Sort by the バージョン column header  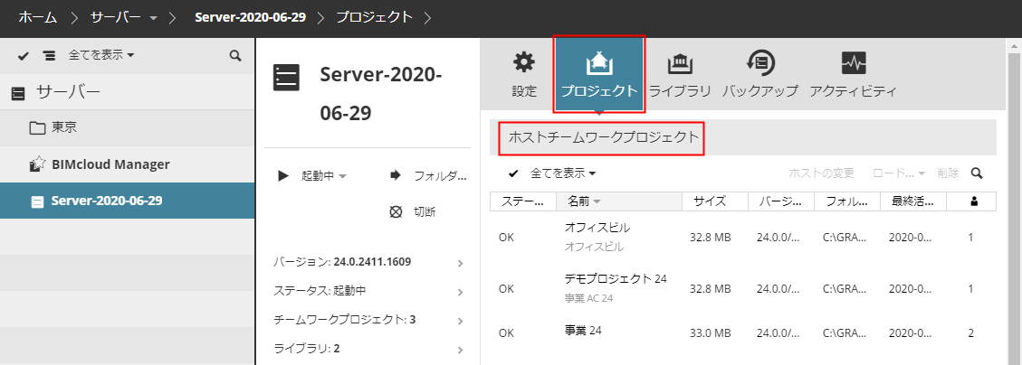pos(781,201)
